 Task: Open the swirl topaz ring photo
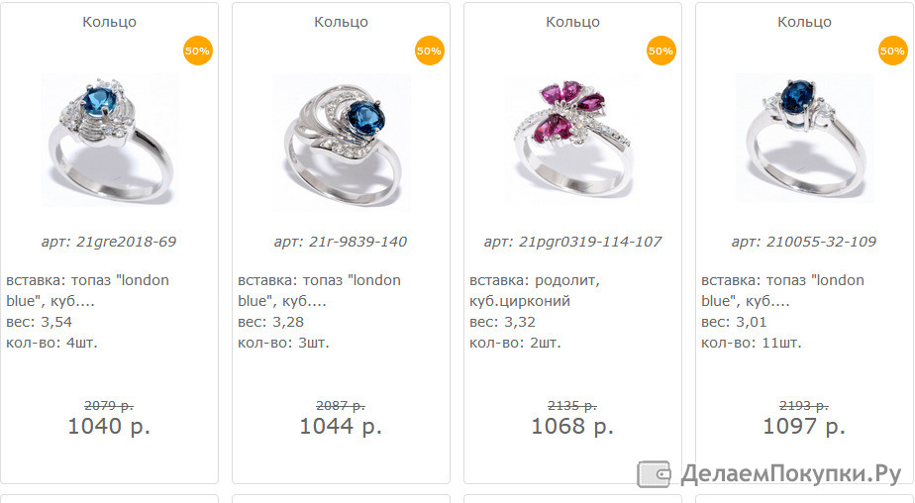(x=342, y=140)
